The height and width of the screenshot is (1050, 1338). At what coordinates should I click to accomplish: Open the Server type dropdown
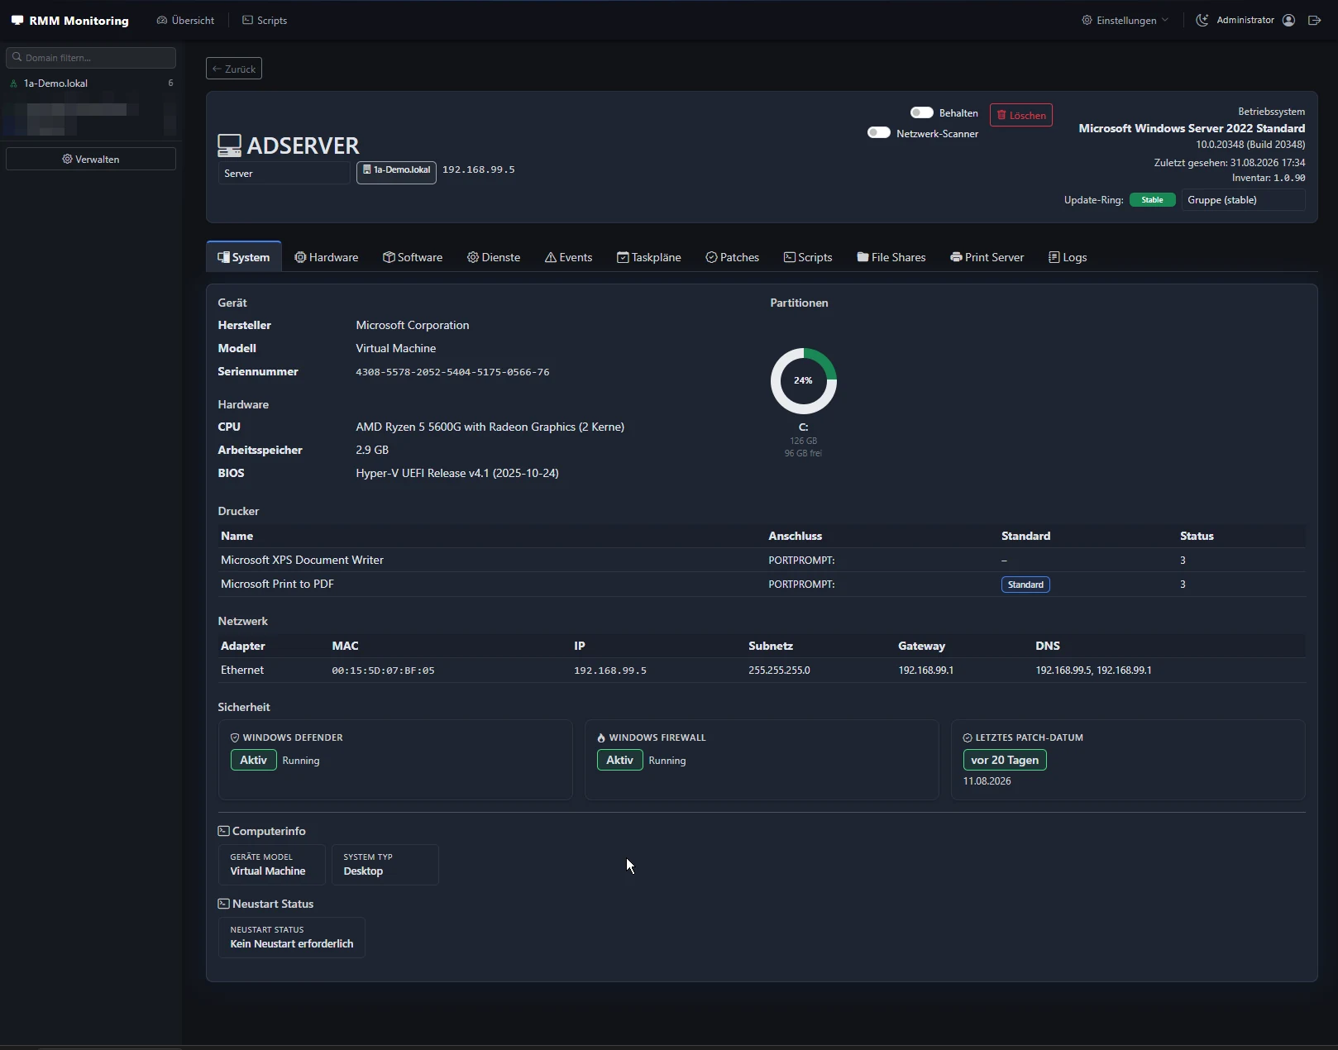click(284, 173)
